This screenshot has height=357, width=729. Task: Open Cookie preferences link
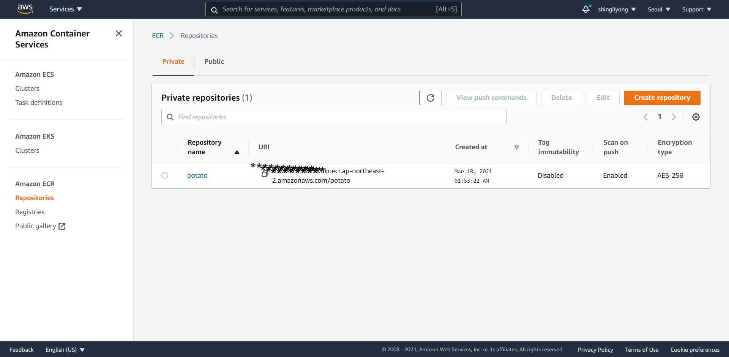(x=695, y=350)
